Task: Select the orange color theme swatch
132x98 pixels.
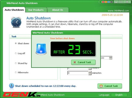Action: [106, 2]
